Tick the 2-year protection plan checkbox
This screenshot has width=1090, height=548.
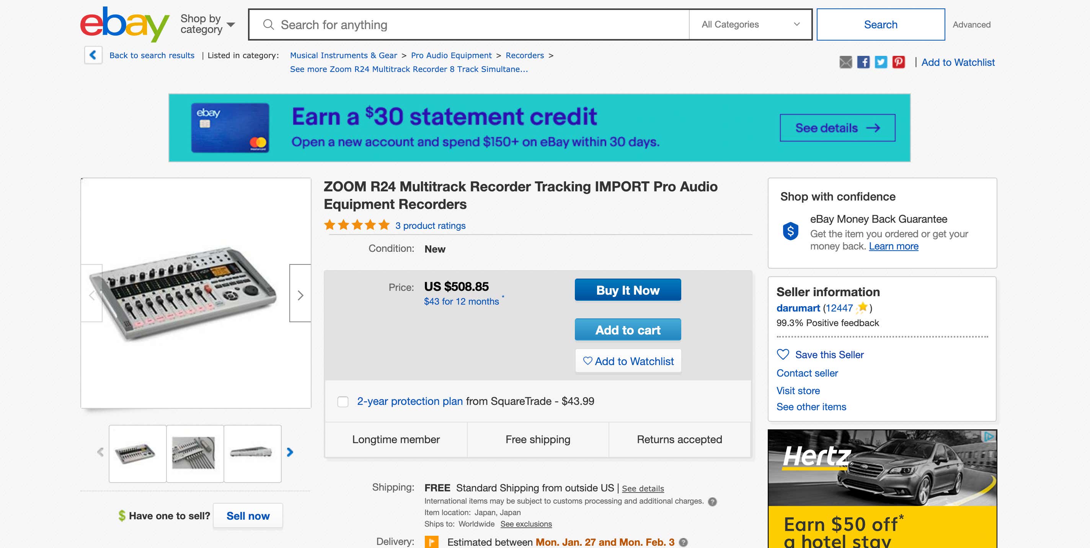pyautogui.click(x=343, y=401)
